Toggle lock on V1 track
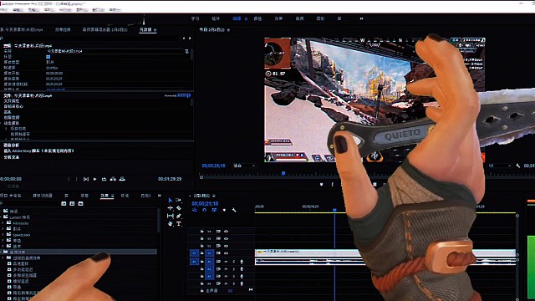This screenshot has width=535, height=301. 202,253
